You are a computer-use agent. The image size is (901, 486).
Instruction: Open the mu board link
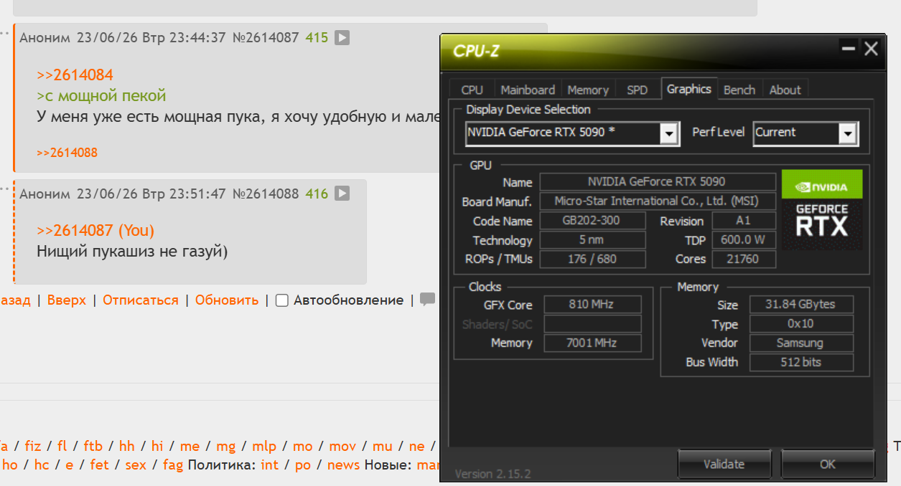[x=383, y=447]
